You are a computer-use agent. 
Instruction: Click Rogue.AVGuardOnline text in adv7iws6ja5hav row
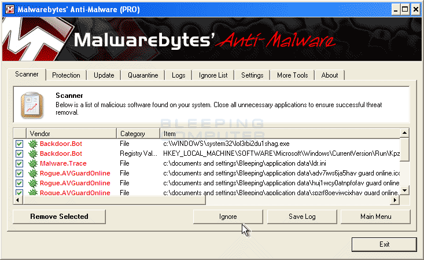tap(75, 173)
